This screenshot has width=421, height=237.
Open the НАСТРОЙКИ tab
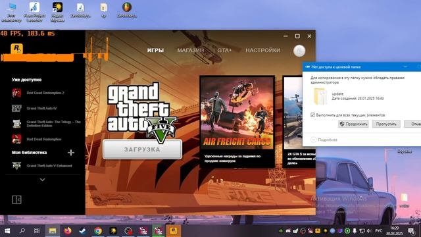click(263, 50)
